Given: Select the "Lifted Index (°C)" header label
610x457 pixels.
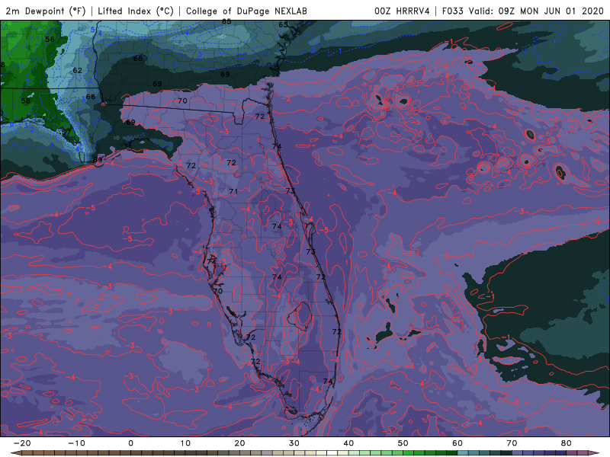Looking at the screenshot, I should (x=136, y=11).
